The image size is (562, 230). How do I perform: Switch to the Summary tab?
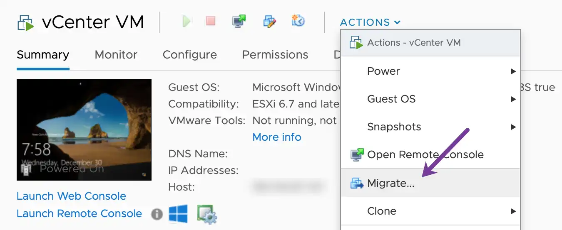(43, 55)
